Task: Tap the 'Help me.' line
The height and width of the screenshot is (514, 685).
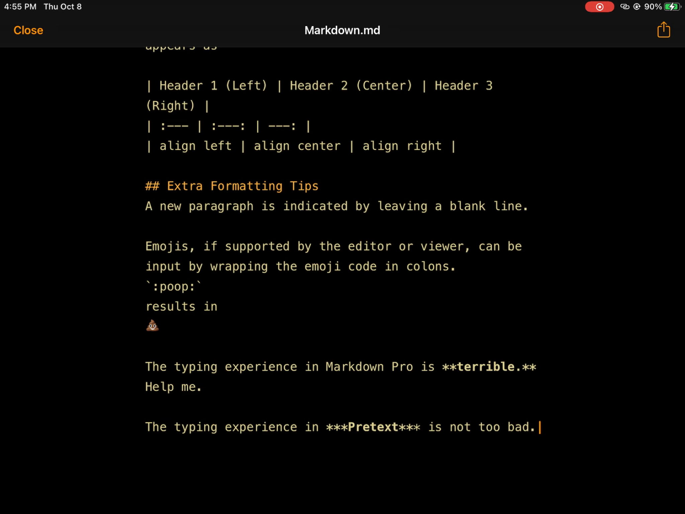Action: (173, 387)
